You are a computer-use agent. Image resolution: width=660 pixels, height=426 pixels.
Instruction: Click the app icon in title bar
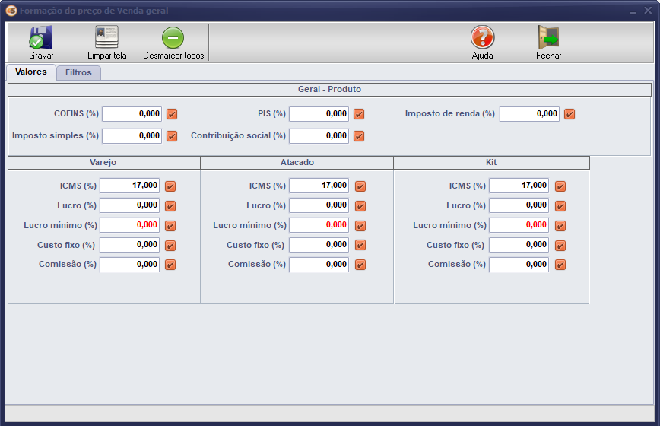(11, 11)
